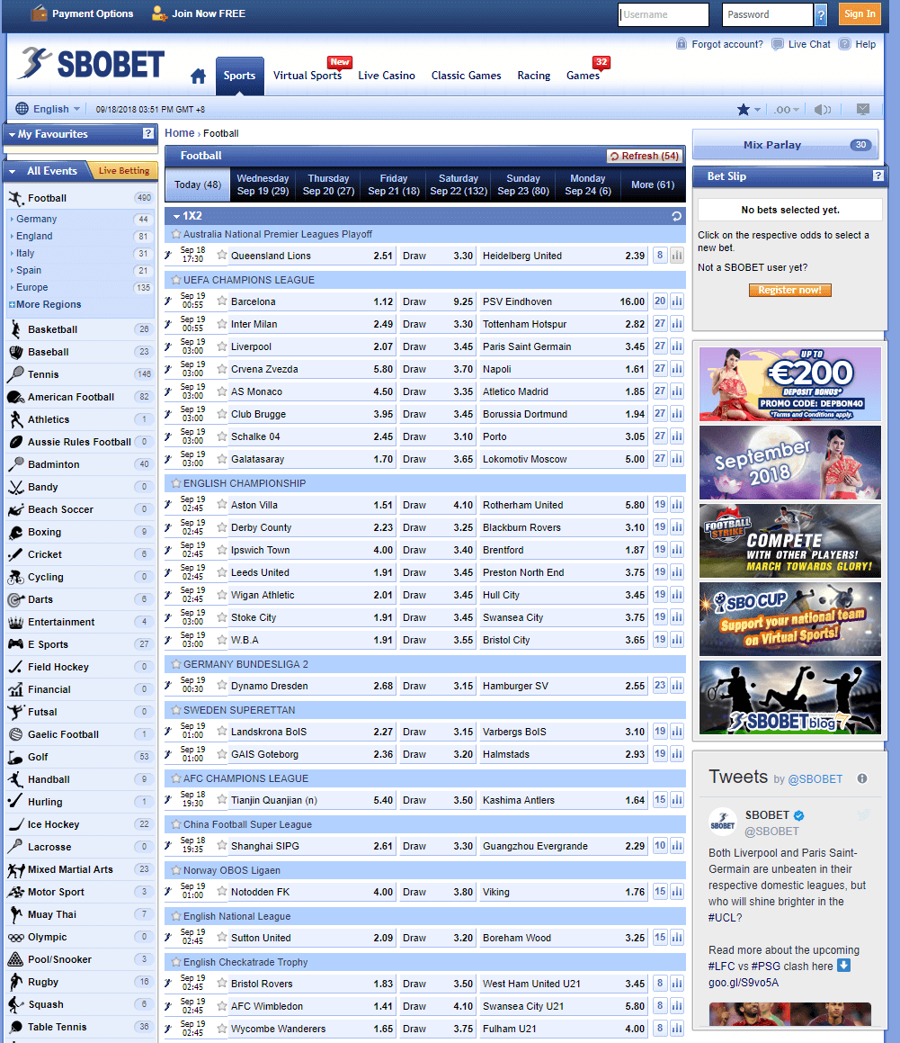Click the refresh arrow icon on the 1X2 header
Screen dimensions: 900x1043
coord(675,216)
